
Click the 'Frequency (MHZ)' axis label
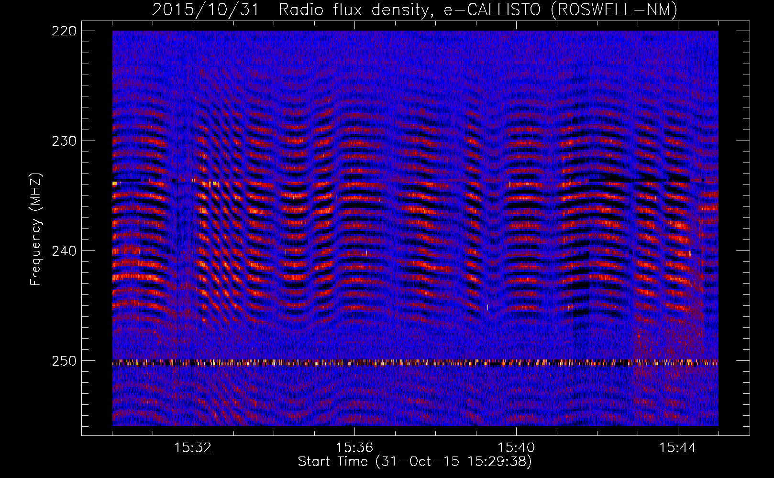pyautogui.click(x=36, y=229)
